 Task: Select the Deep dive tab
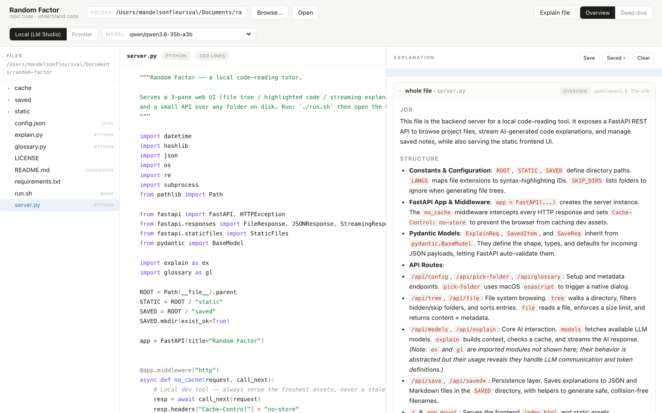(x=633, y=12)
